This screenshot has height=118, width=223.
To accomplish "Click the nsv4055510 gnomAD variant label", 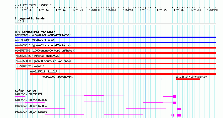I will tap(43, 35).
